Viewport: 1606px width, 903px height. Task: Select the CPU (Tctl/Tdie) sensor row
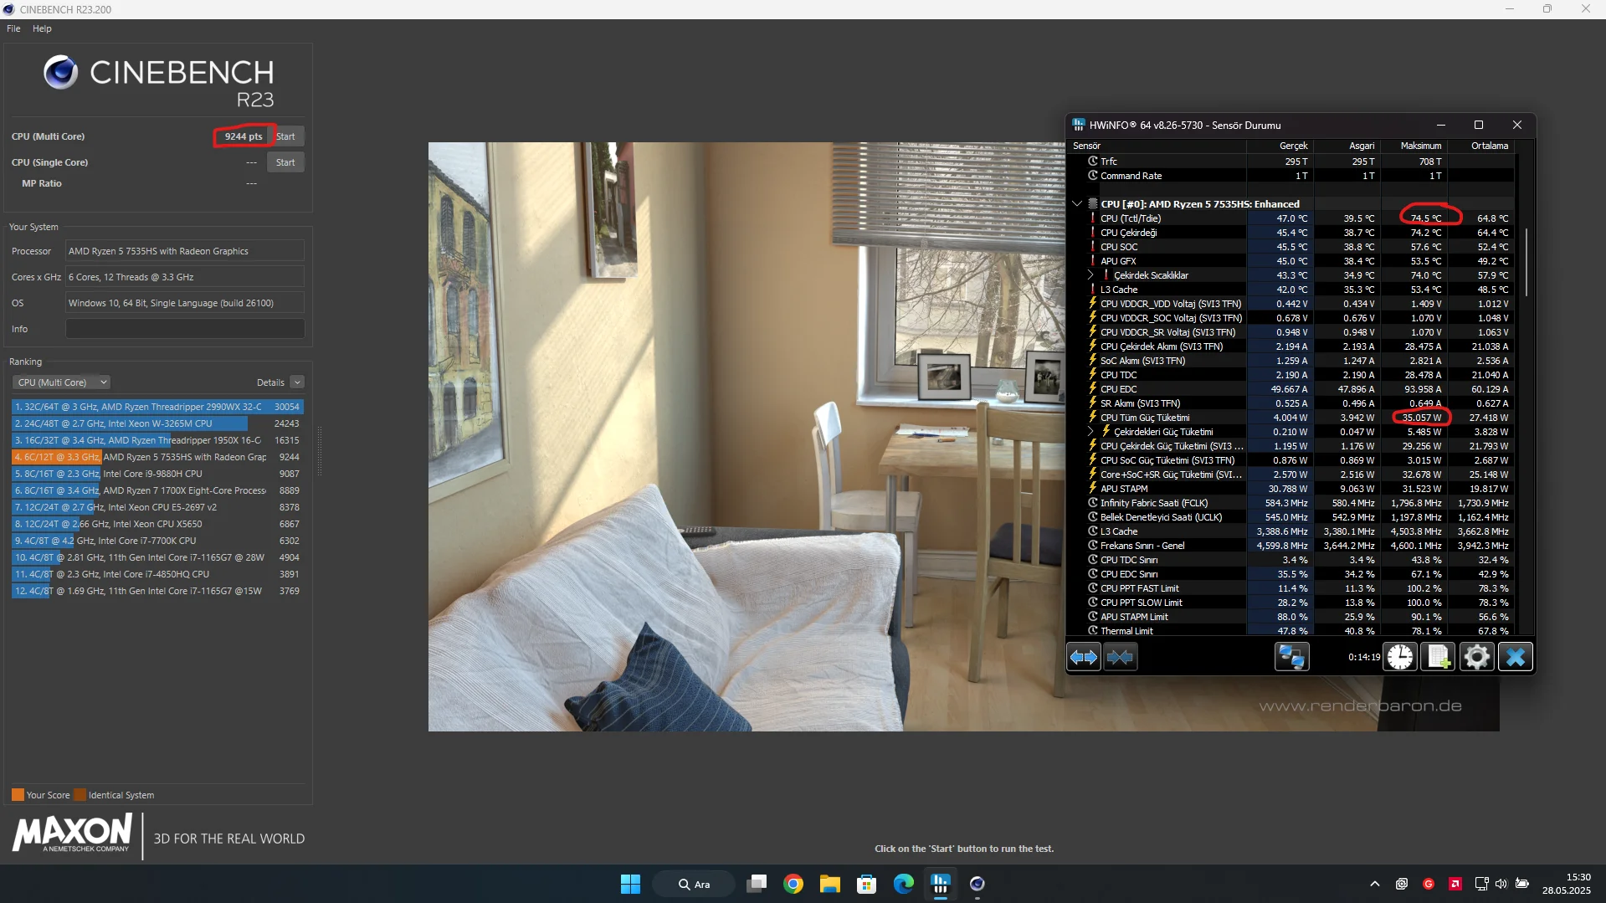click(x=1291, y=218)
